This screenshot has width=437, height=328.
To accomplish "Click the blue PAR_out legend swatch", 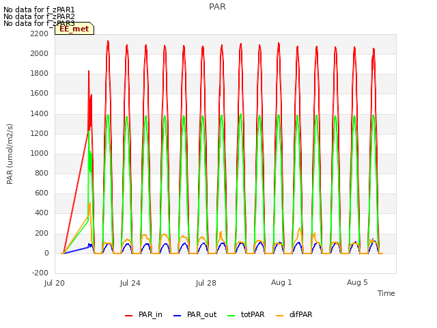I will [177, 316].
